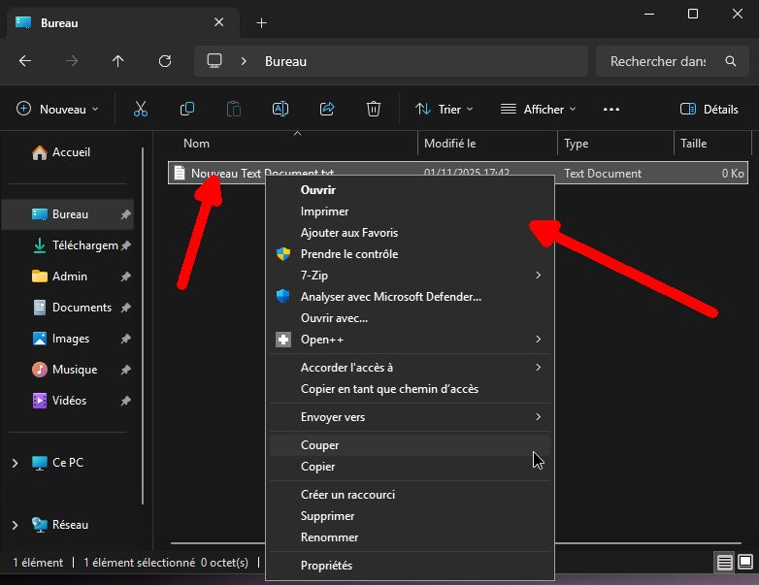Open the See more ellipsis menu
This screenshot has width=759, height=585.
point(610,110)
